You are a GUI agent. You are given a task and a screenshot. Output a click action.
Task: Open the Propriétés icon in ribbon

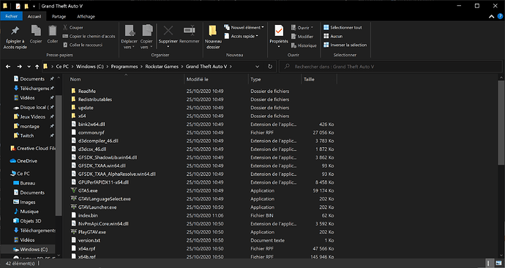[x=279, y=31]
